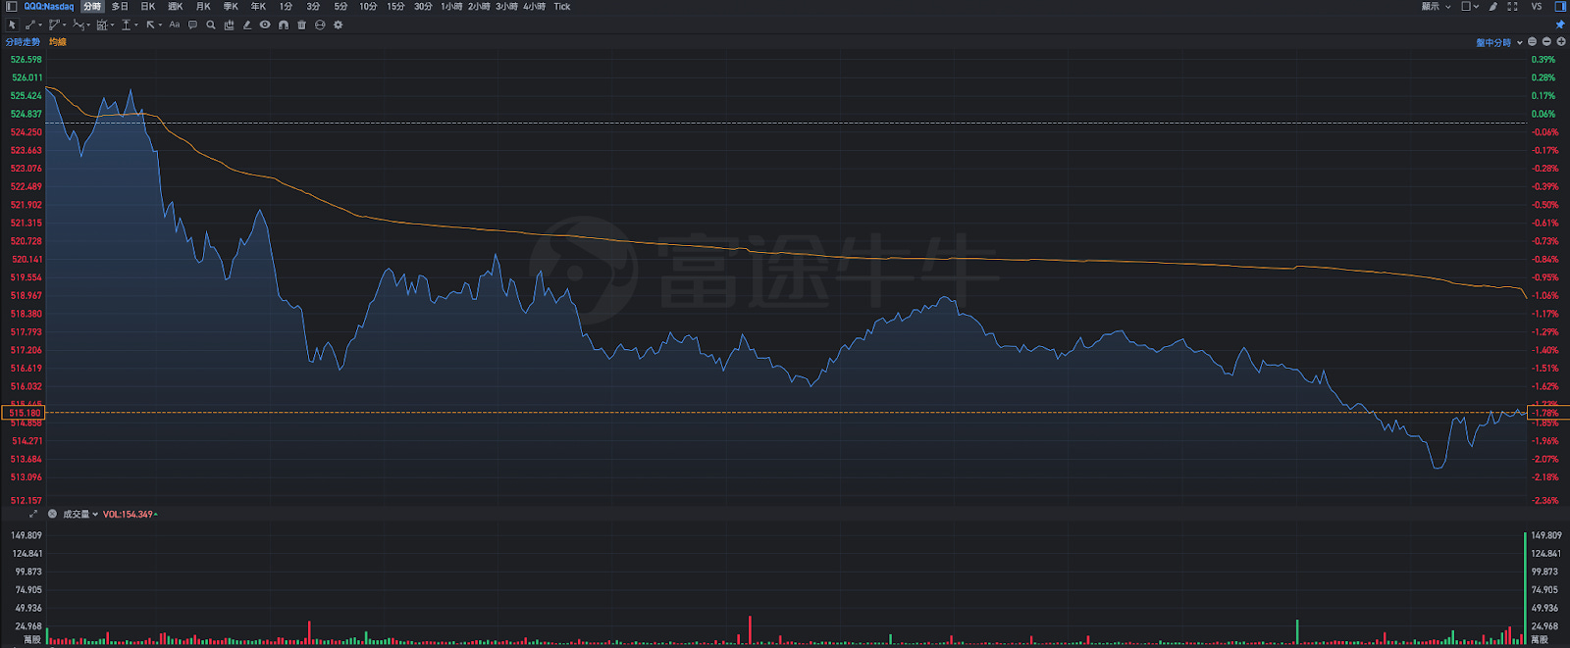Select the 15分 interval
This screenshot has height=648, width=1570.
click(x=395, y=6)
